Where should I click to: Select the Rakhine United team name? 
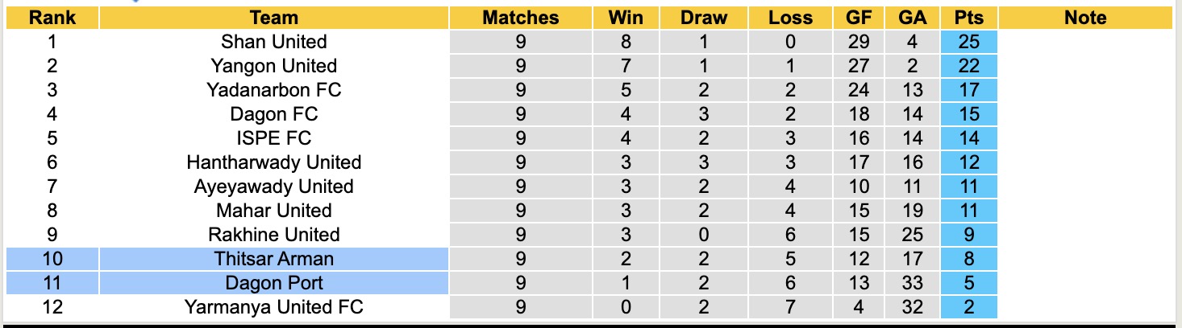pyautogui.click(x=273, y=235)
